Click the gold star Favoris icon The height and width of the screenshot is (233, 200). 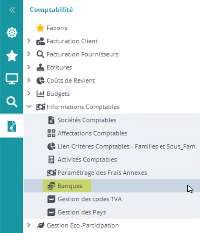pyautogui.click(x=40, y=28)
